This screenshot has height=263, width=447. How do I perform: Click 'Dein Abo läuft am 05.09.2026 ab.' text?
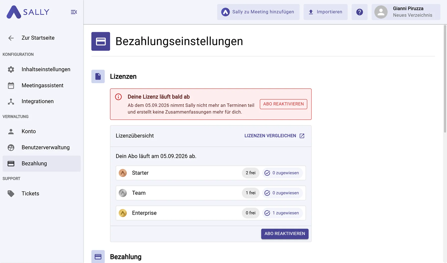(x=156, y=156)
